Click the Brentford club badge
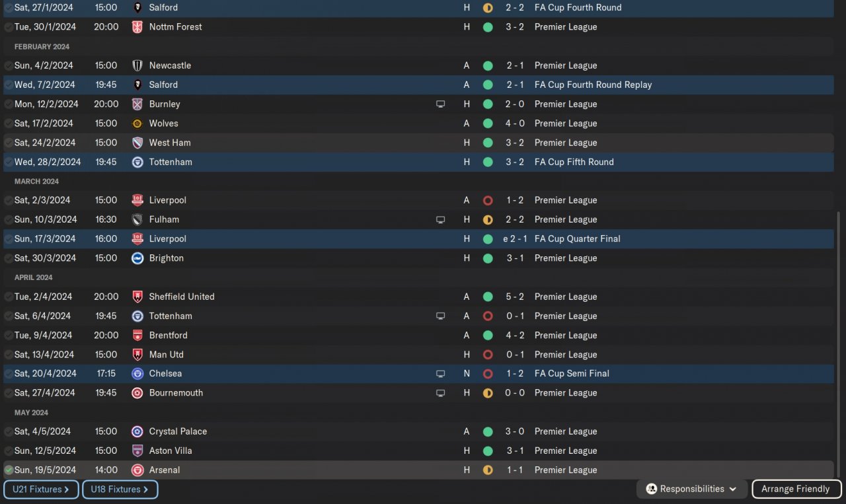Viewport: 846px width, 504px height. point(137,336)
